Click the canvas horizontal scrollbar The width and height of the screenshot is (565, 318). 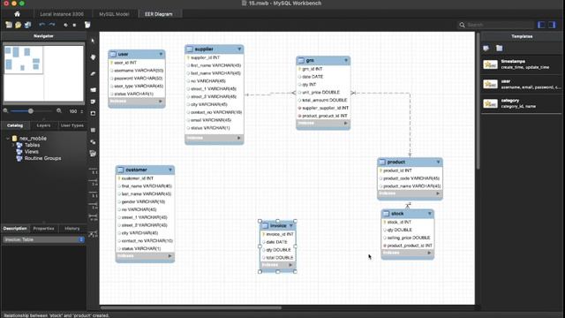tap(191, 307)
